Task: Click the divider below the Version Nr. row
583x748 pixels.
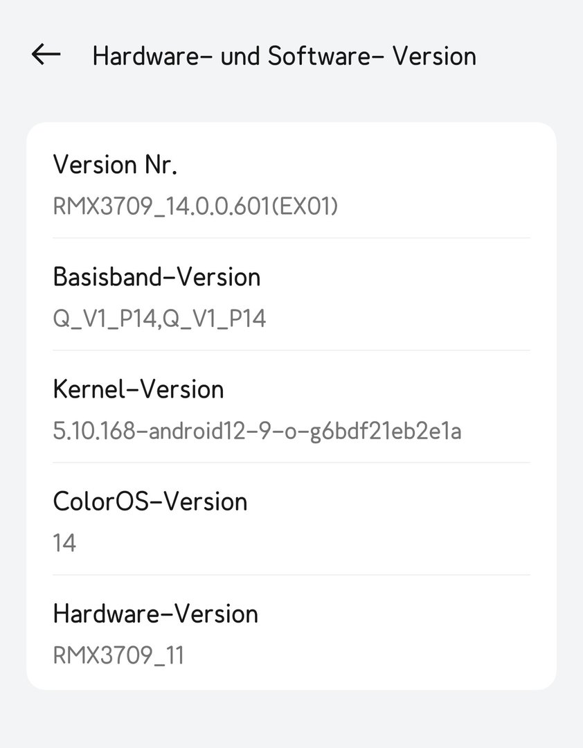Action: [x=291, y=238]
